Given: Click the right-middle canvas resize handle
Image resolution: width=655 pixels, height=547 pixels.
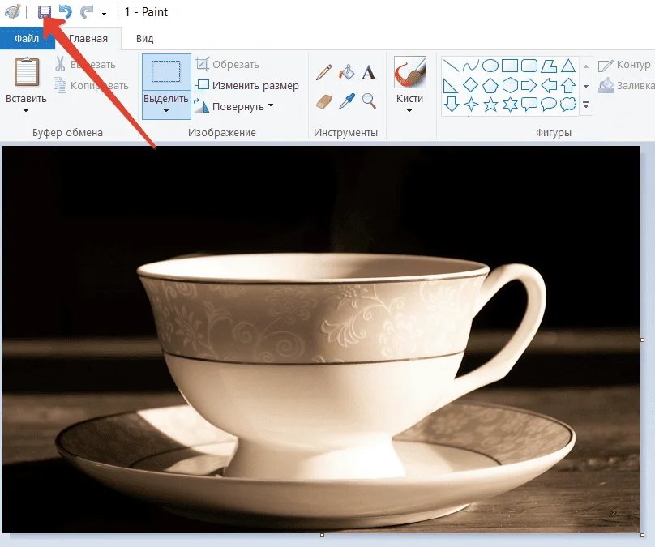Looking at the screenshot, I should pyautogui.click(x=643, y=340).
